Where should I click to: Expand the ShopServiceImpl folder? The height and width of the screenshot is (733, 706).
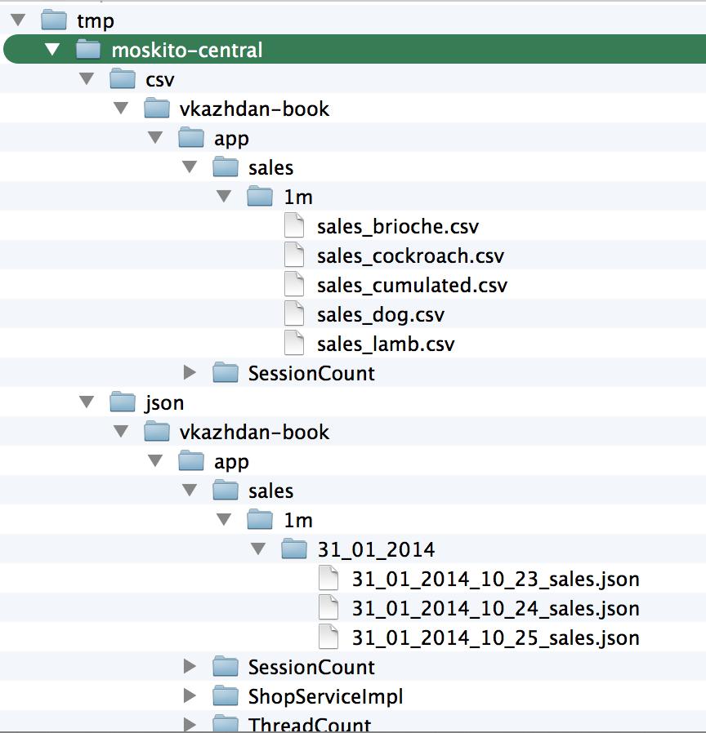(190, 695)
